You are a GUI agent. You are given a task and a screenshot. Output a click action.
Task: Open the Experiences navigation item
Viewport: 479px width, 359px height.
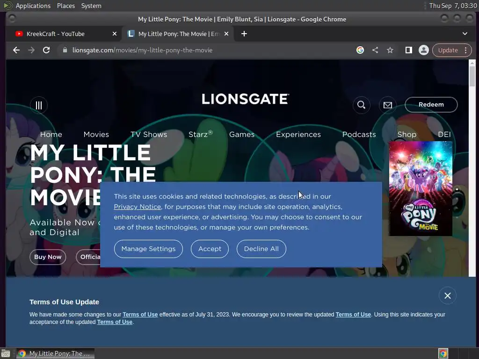[298, 135]
